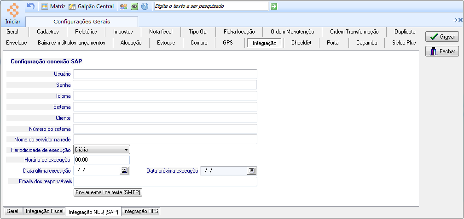Screen dimensions: 464x219
Task: Open the Caçamba tab
Action: point(366,43)
